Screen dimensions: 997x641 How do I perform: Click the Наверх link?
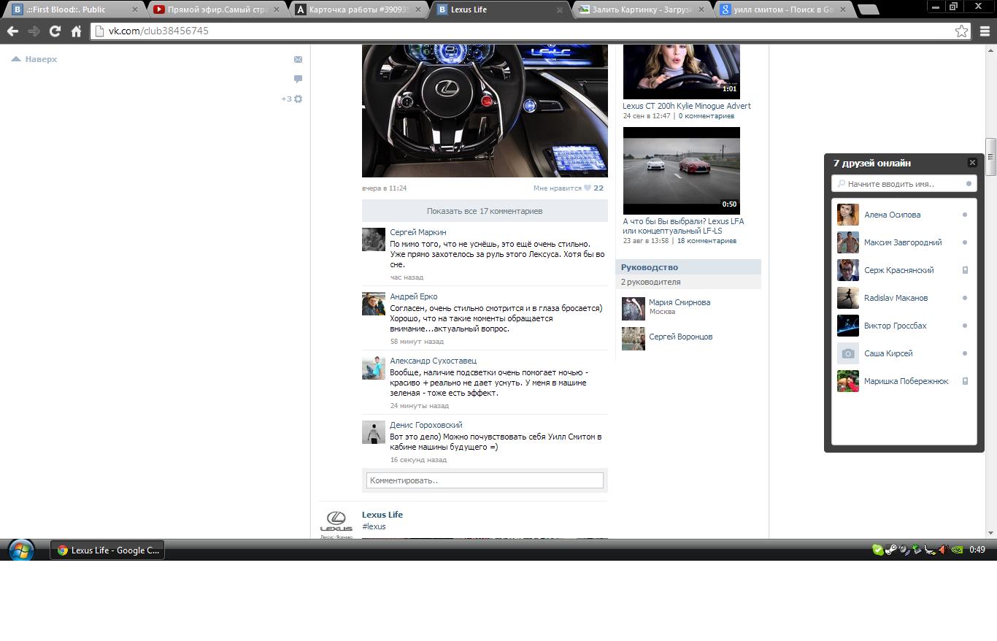tap(34, 59)
